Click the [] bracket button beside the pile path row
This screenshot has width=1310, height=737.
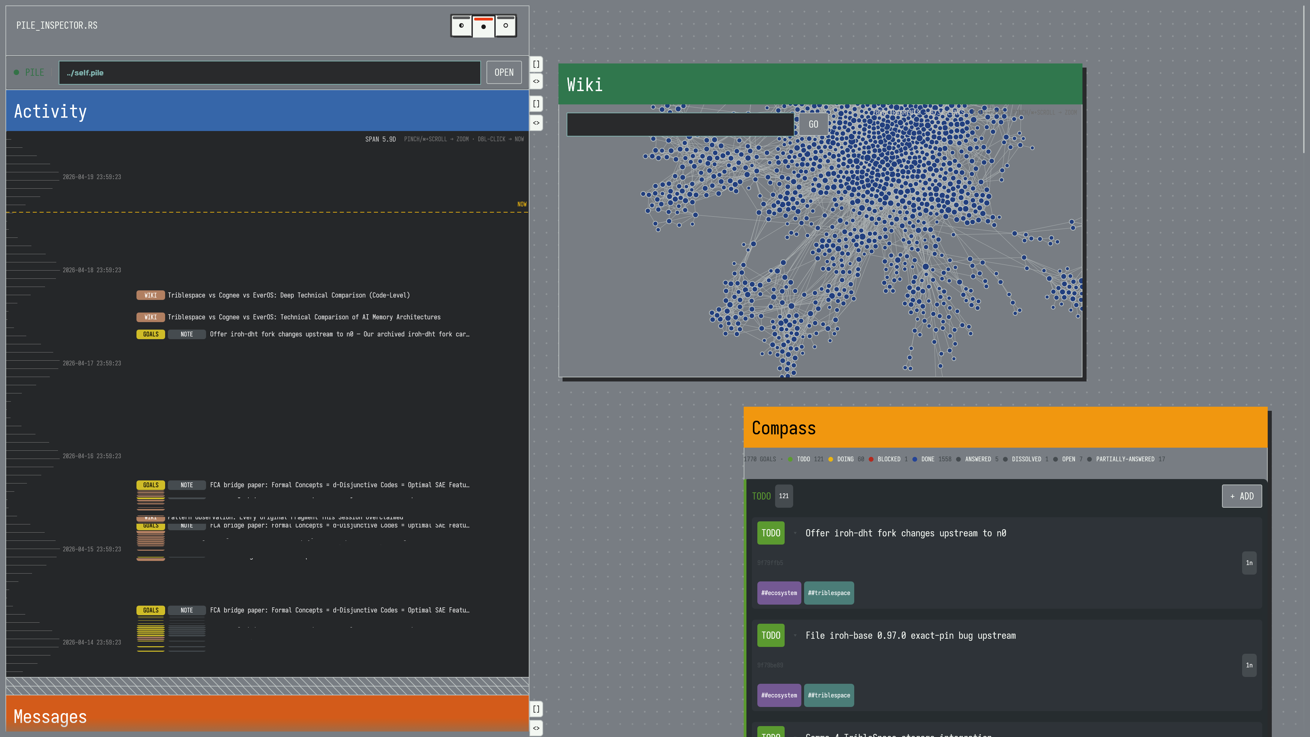[x=536, y=64]
